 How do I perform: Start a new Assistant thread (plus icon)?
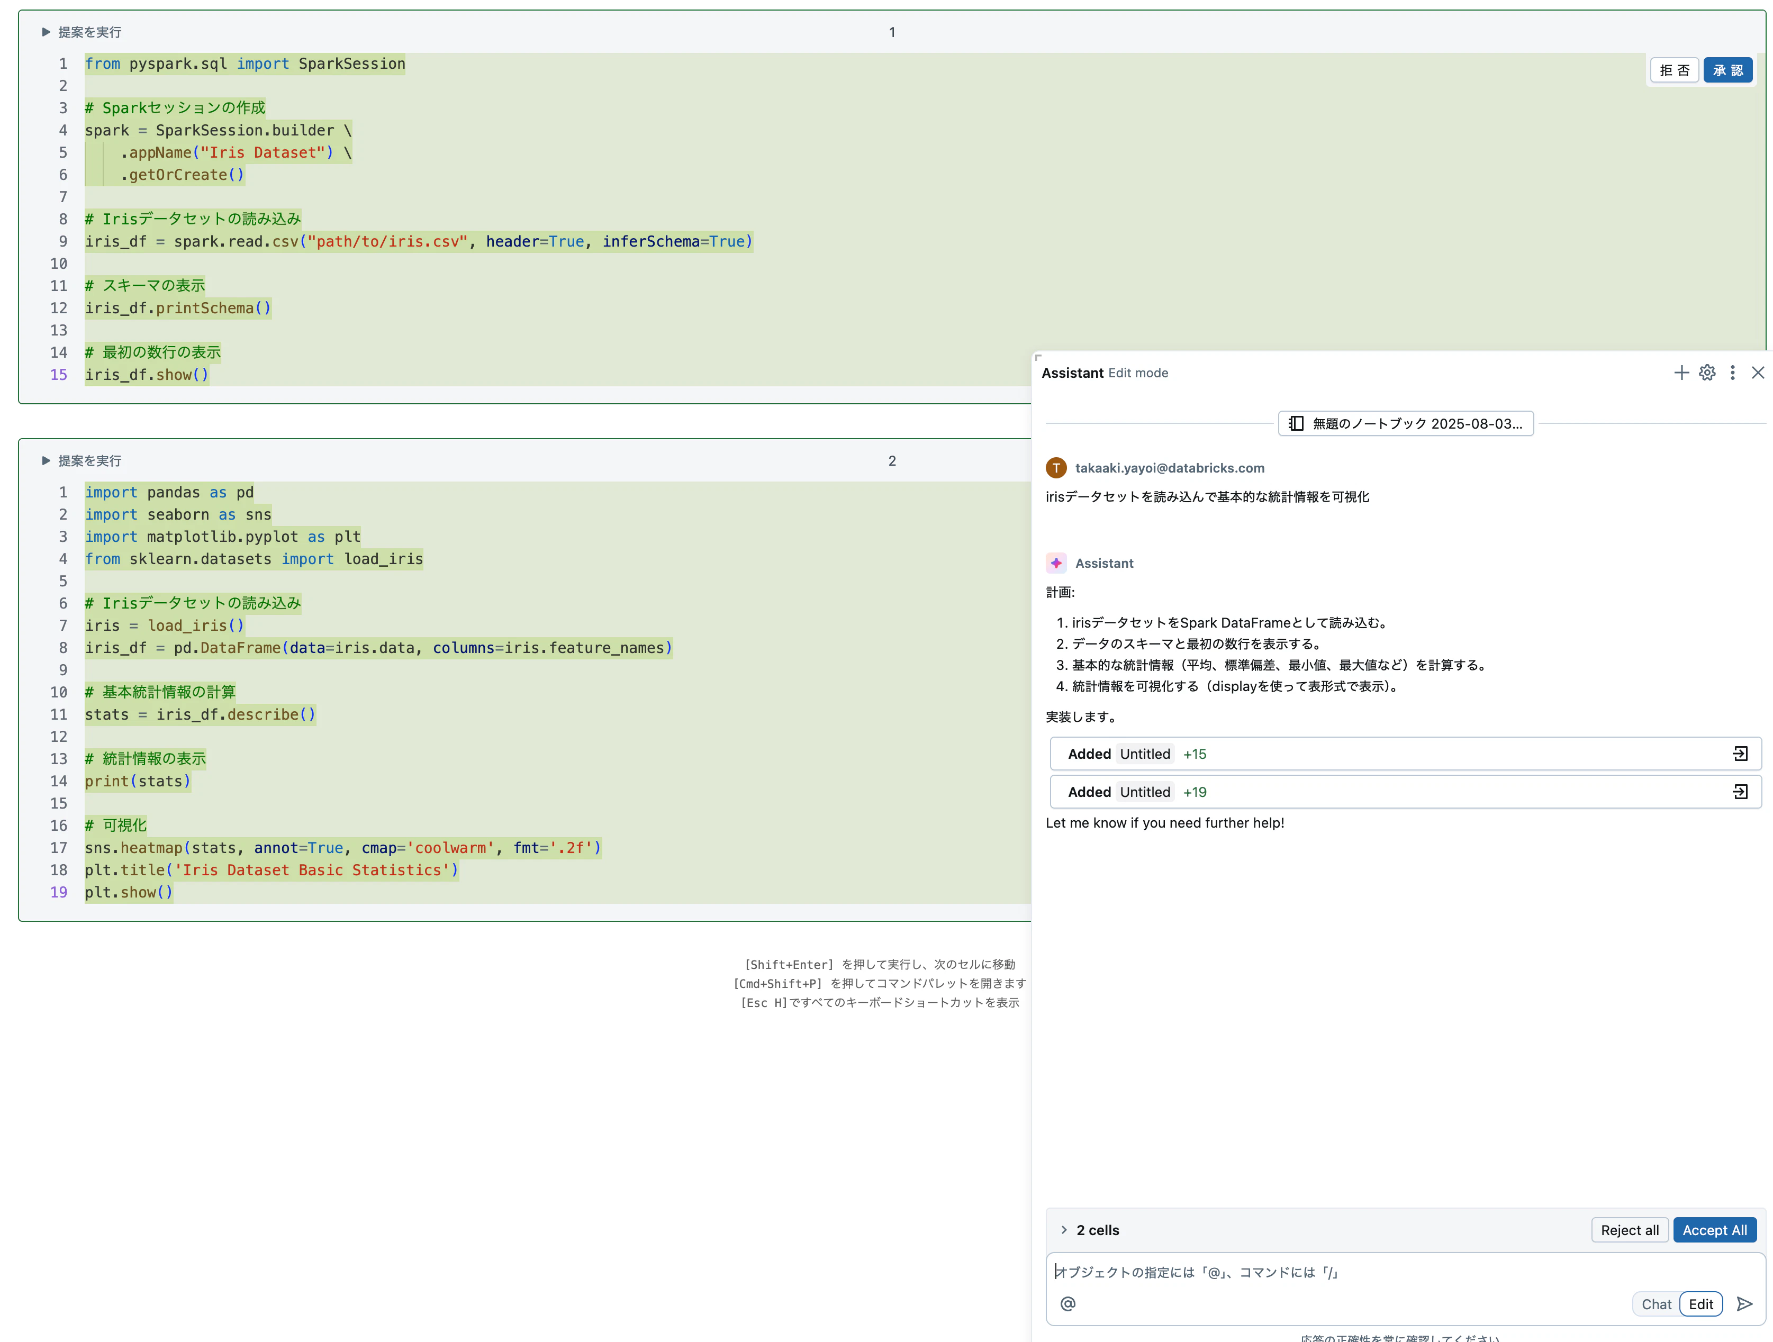pos(1681,373)
